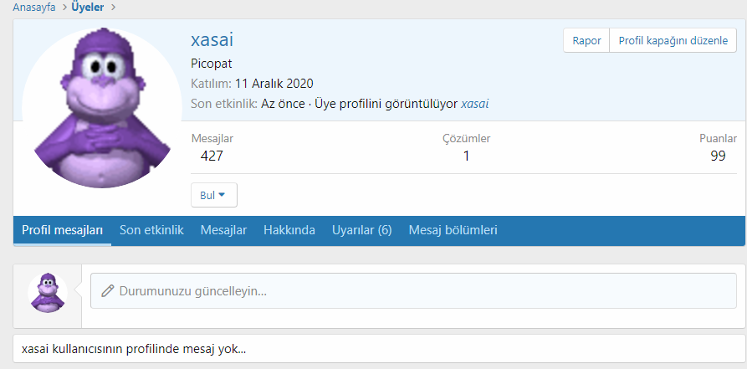747x369 pixels.
Task: Click the 427 messages count
Action: point(212,156)
